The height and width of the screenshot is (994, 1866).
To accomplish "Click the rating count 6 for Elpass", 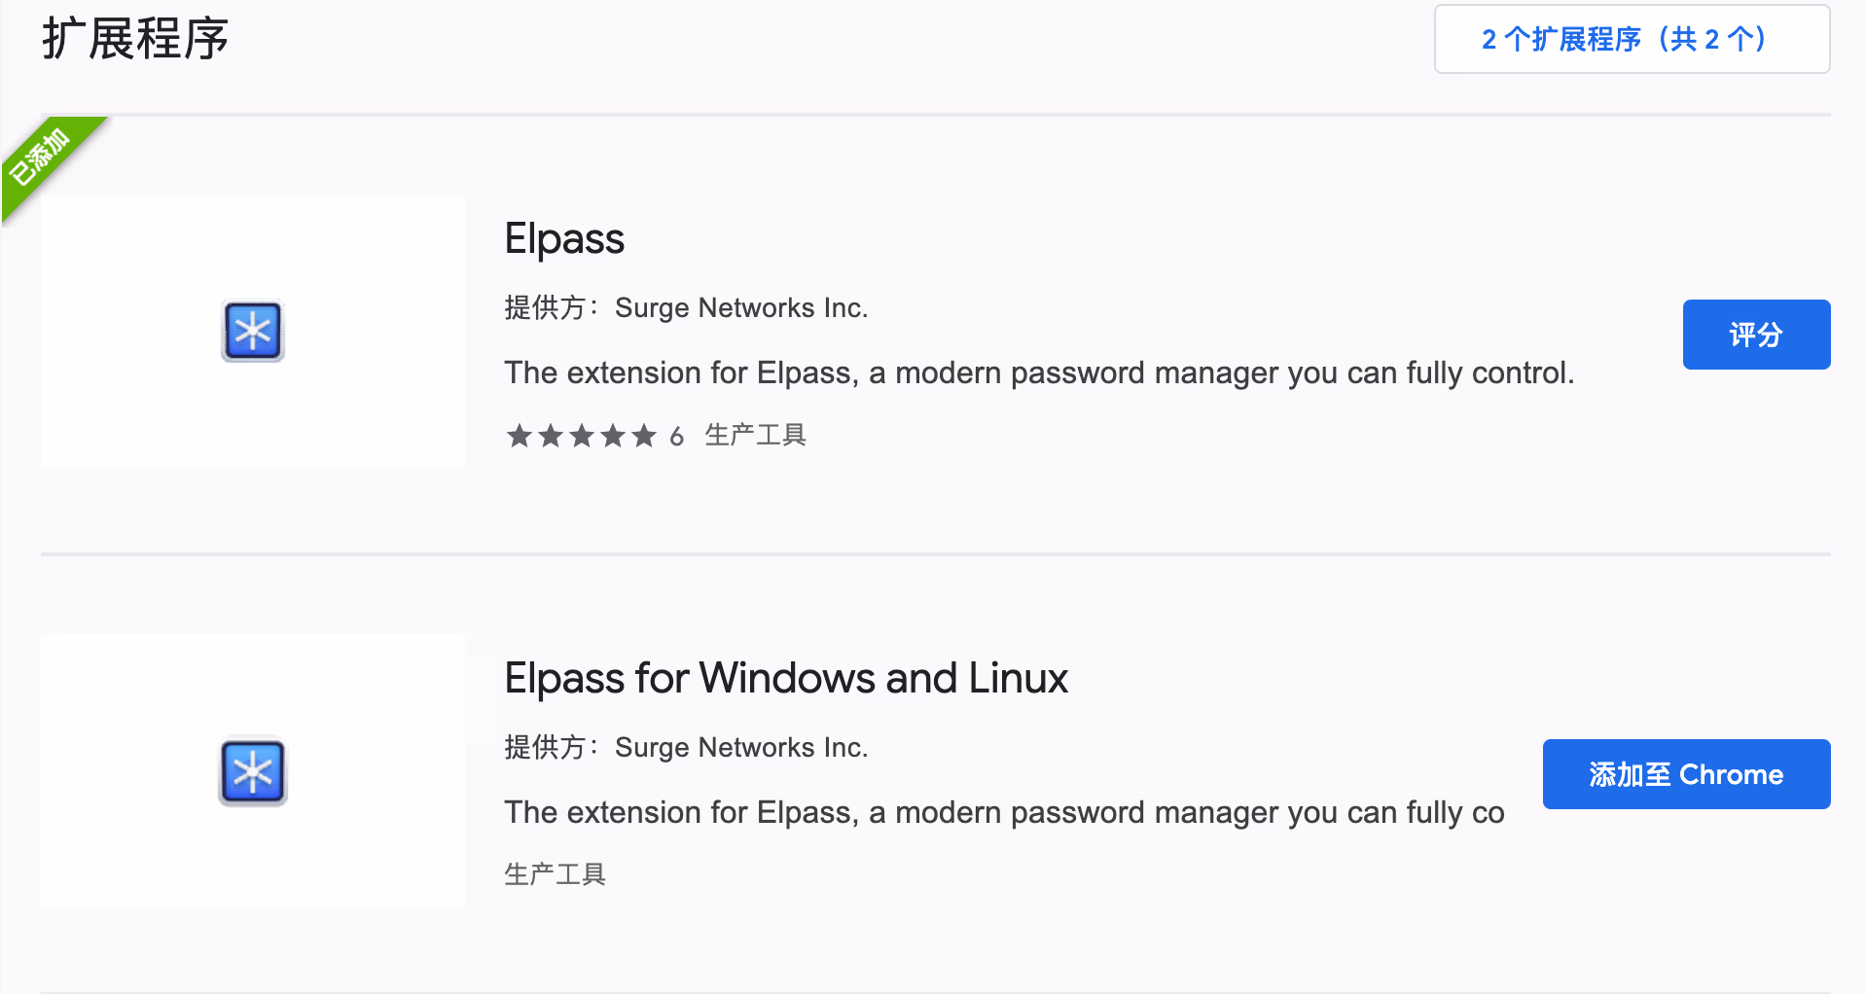I will click(676, 437).
